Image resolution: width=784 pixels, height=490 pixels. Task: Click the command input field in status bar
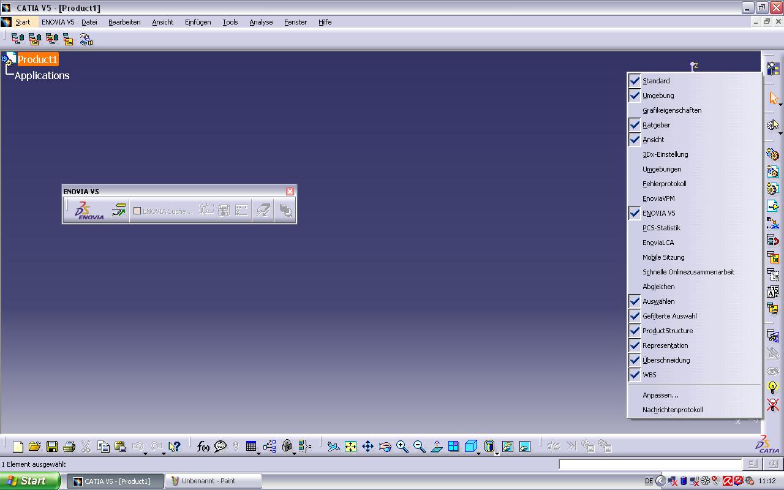point(651,464)
